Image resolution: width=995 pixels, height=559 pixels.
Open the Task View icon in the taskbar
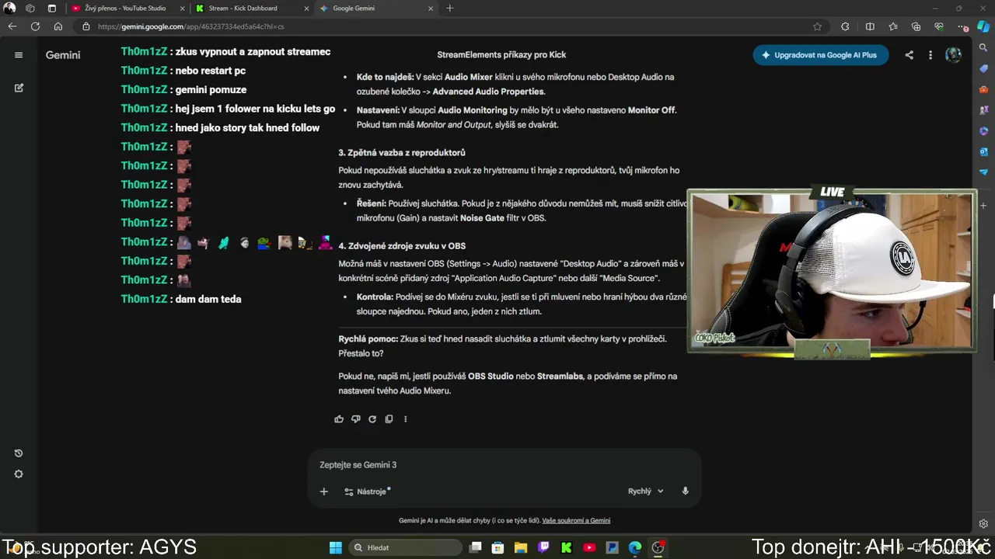476,547
